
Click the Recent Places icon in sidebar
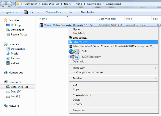click(8, 35)
